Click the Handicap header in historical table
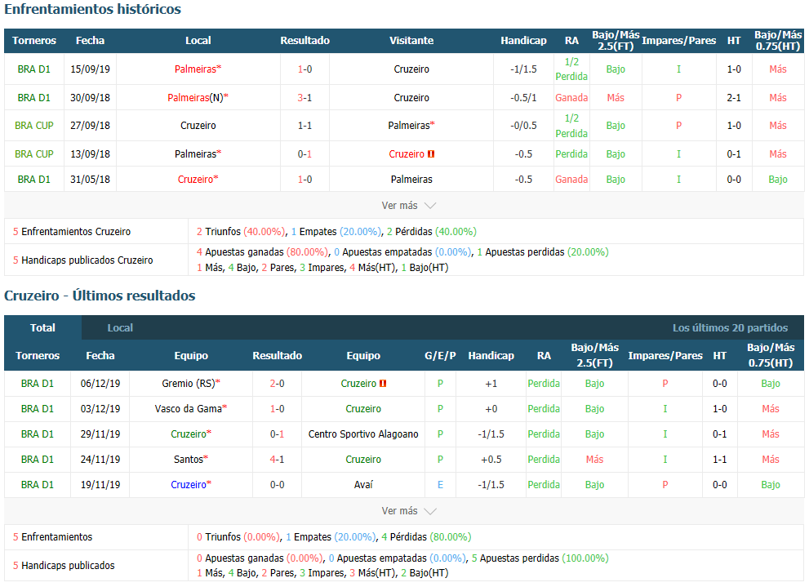809x587 pixels. (523, 41)
